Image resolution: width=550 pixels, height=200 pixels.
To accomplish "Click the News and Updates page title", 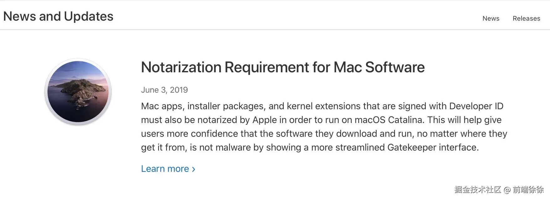I will coord(58,16).
